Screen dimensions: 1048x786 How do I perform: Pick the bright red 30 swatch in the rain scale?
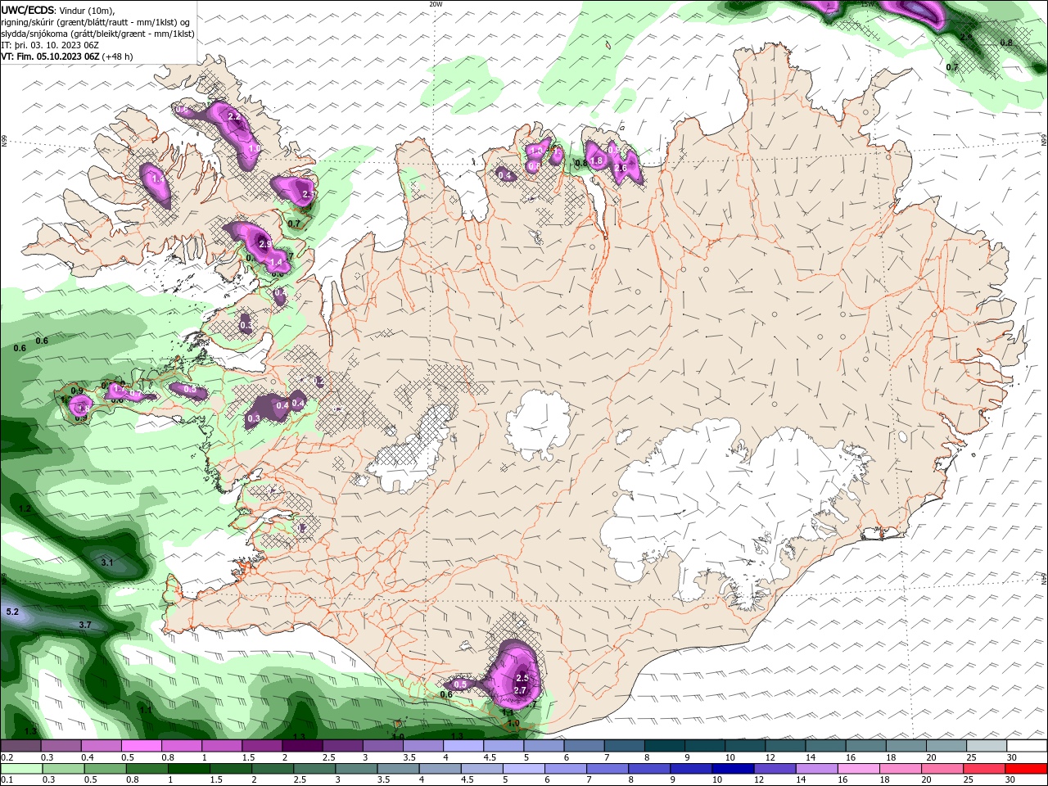(x=1027, y=768)
